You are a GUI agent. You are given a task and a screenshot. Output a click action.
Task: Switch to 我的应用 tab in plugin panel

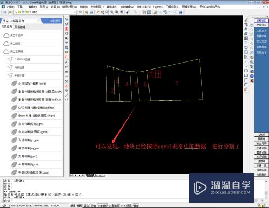pyautogui.click(x=6, y=27)
